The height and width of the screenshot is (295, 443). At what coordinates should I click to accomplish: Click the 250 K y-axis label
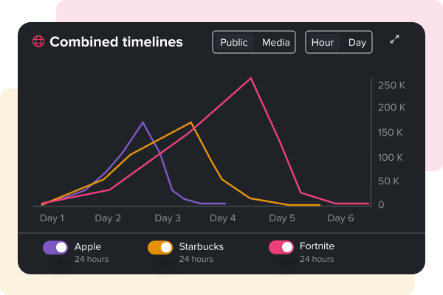tap(391, 86)
